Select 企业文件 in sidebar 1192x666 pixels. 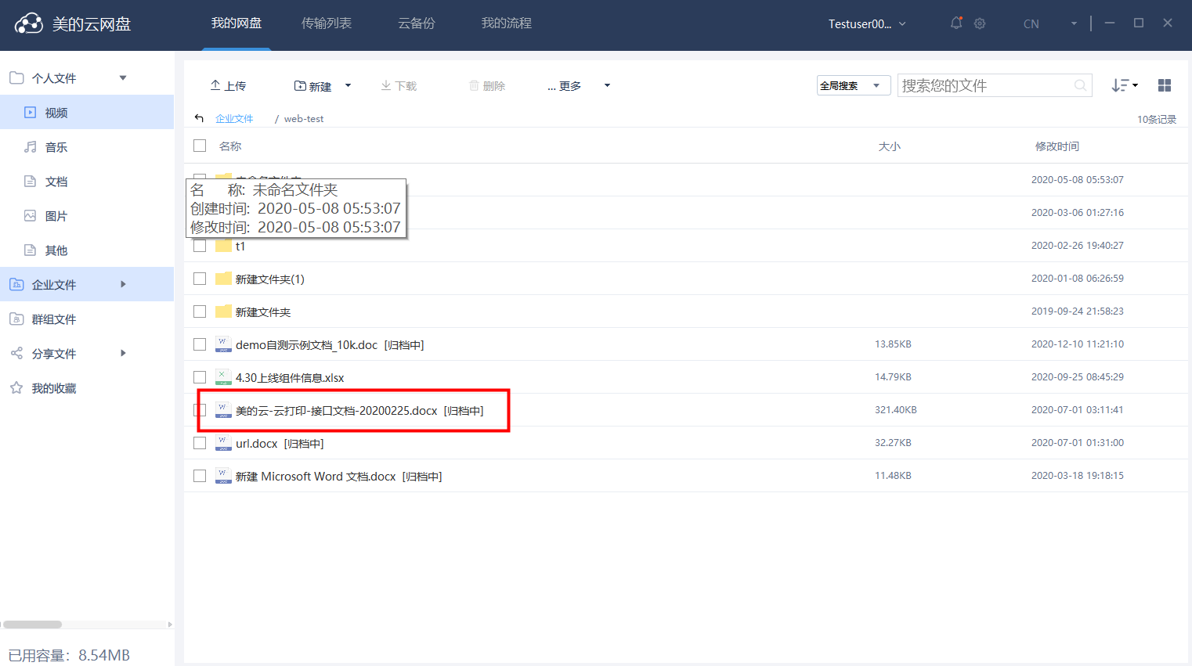click(x=87, y=284)
